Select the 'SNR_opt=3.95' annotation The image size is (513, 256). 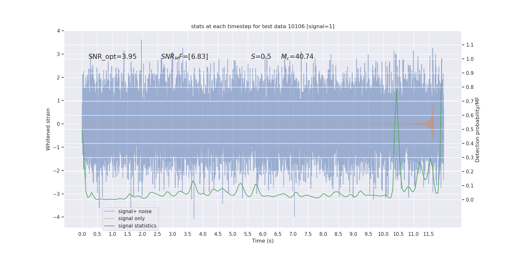click(113, 57)
